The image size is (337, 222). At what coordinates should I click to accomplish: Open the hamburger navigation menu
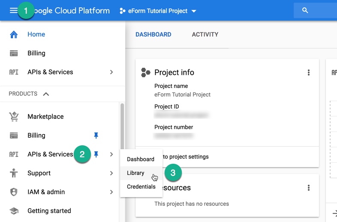point(14,10)
